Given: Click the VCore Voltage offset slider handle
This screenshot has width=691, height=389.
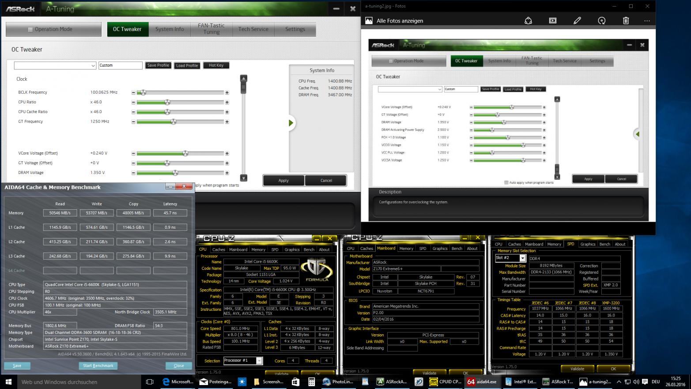Looking at the screenshot, I should 185,153.
